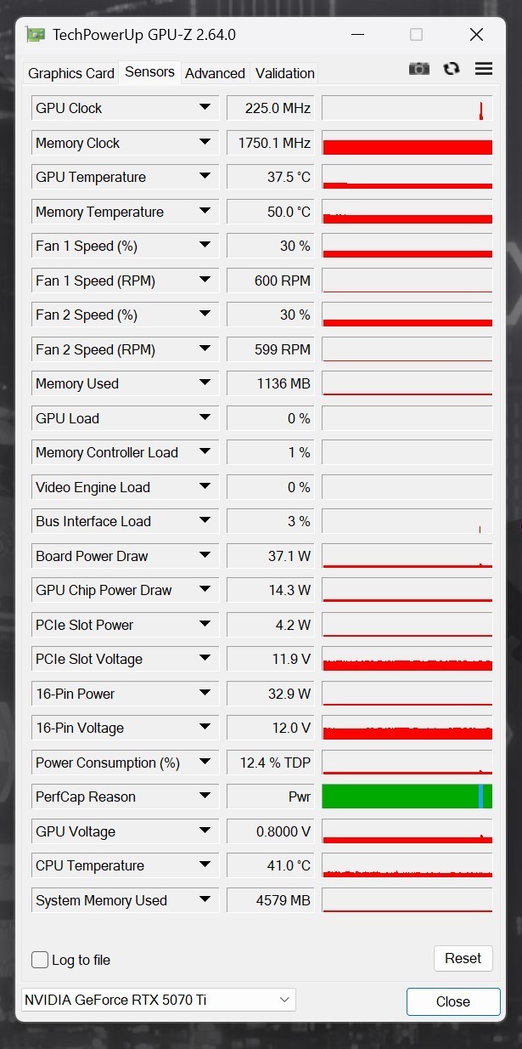Expand the Fan 1 Speed (RPM) dropdown

point(204,280)
